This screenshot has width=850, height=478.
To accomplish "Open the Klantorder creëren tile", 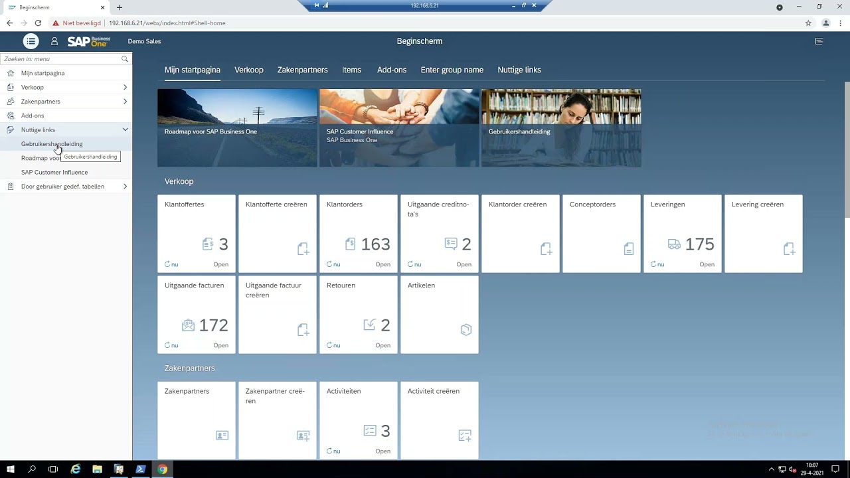I will pyautogui.click(x=521, y=234).
